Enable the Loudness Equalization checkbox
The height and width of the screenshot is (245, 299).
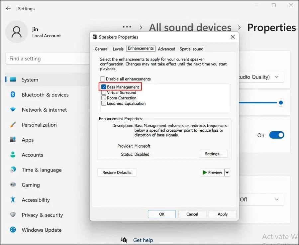tap(103, 103)
